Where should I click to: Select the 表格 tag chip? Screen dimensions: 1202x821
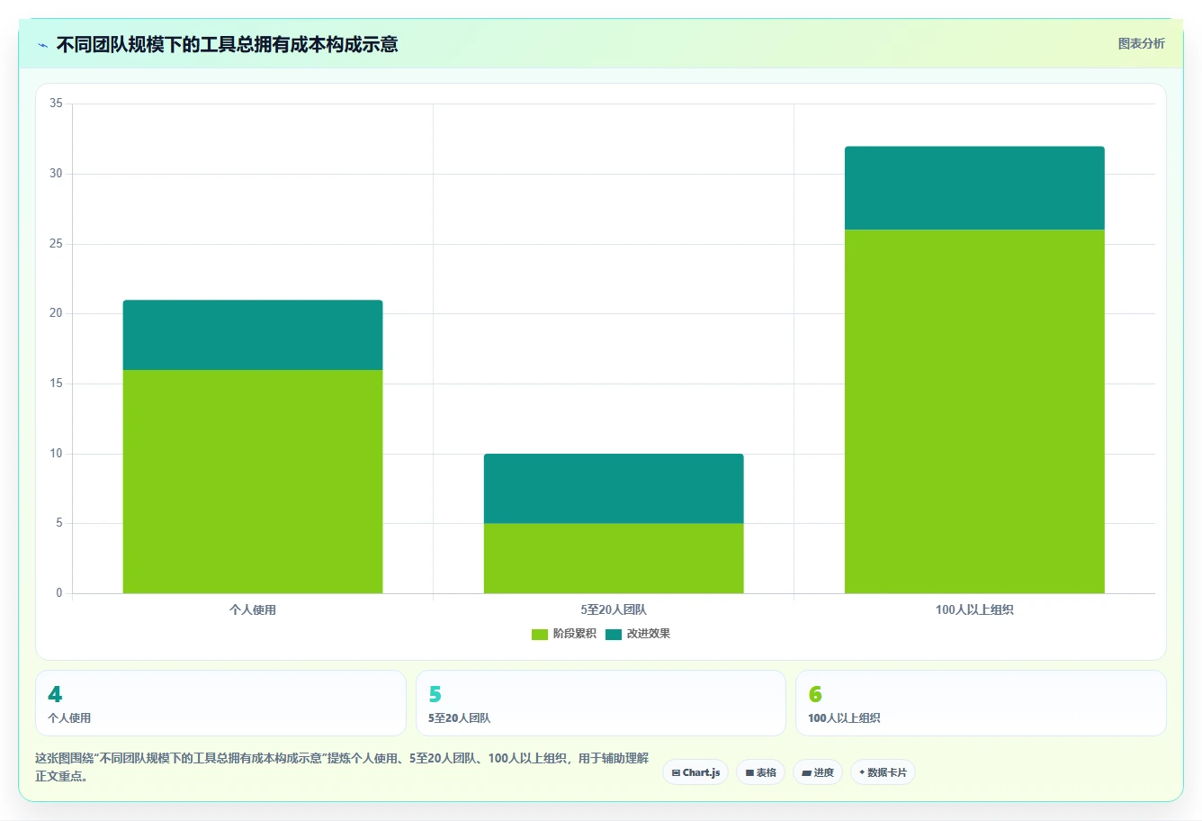tap(760, 772)
